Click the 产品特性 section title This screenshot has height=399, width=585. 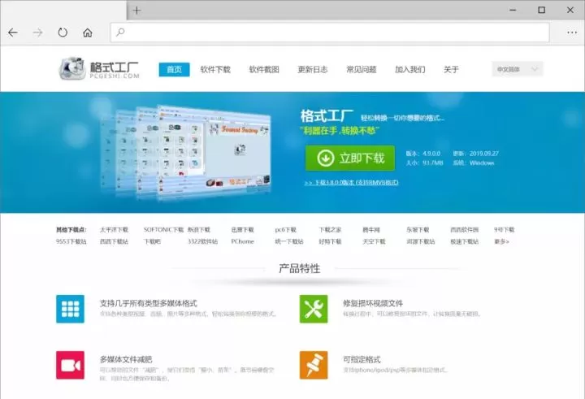300,268
